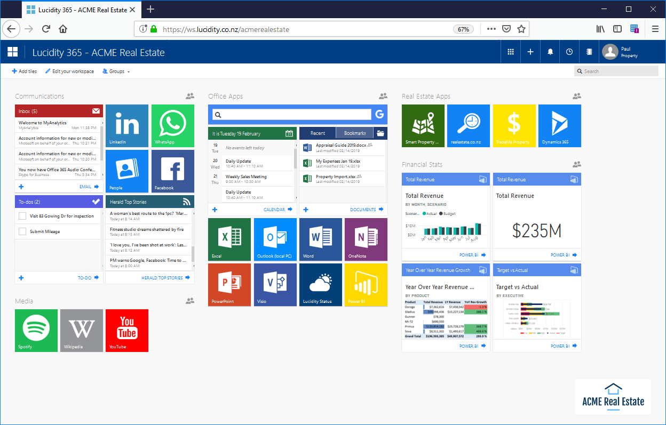This screenshot has height=425, width=666.
Task: Launch the Word app tile
Action: (321, 239)
